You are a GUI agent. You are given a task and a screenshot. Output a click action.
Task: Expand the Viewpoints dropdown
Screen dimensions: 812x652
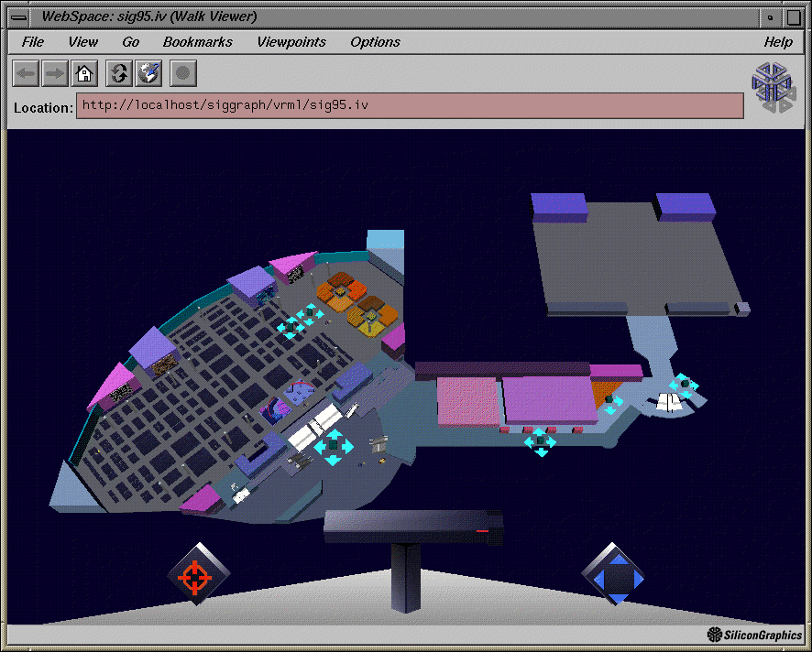291,42
